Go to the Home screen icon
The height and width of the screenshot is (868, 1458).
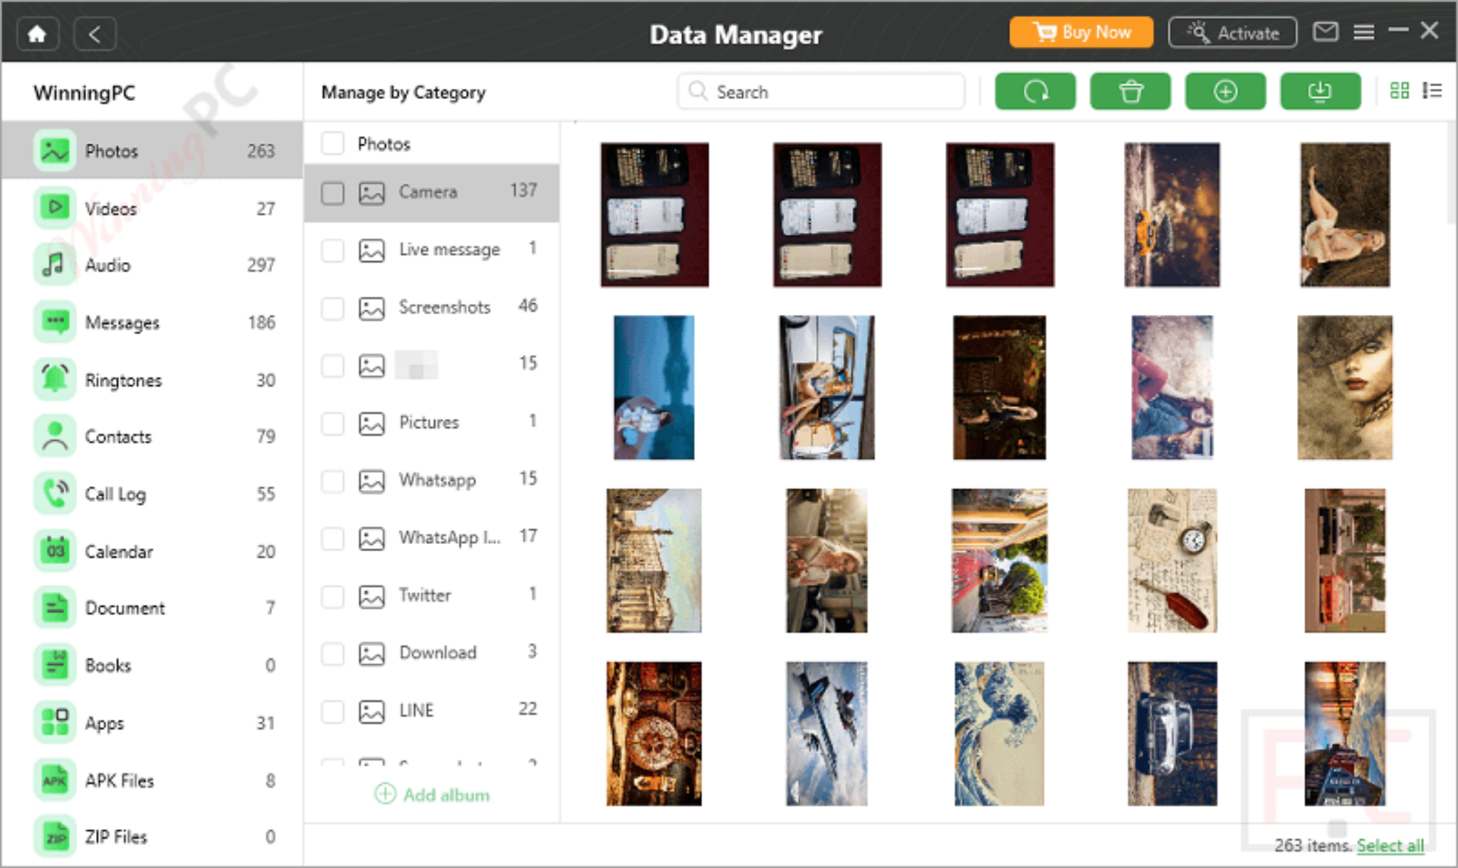click(37, 33)
